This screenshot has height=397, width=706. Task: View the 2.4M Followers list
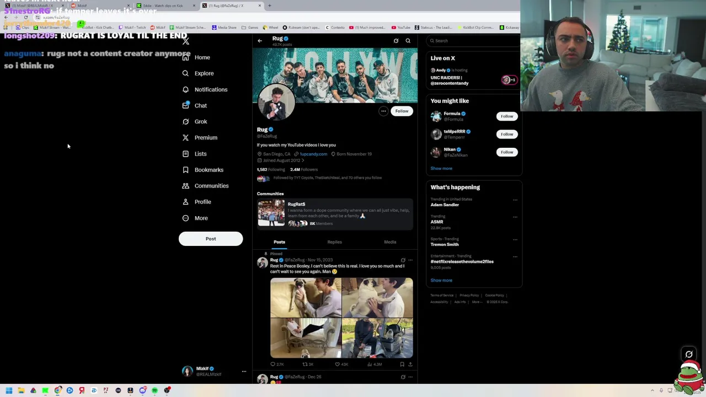(304, 170)
